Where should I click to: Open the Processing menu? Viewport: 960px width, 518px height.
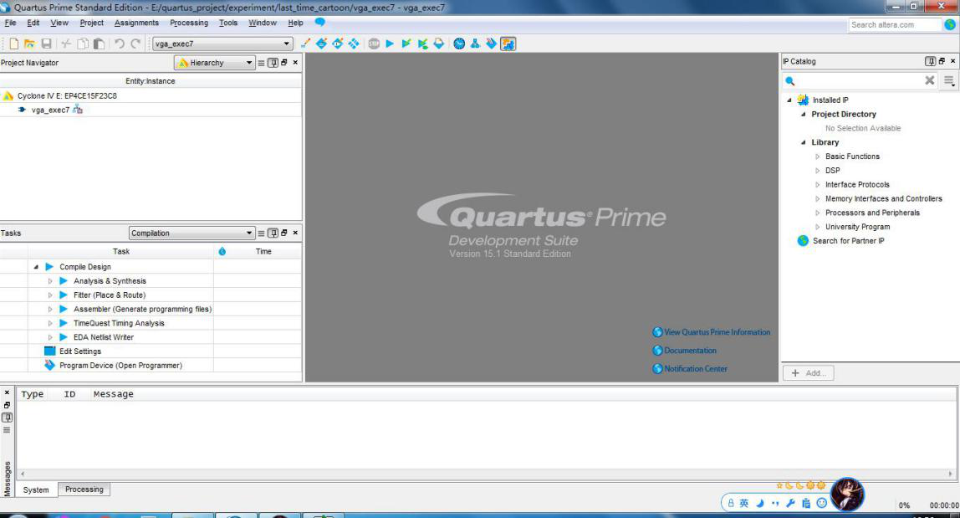coord(189,23)
